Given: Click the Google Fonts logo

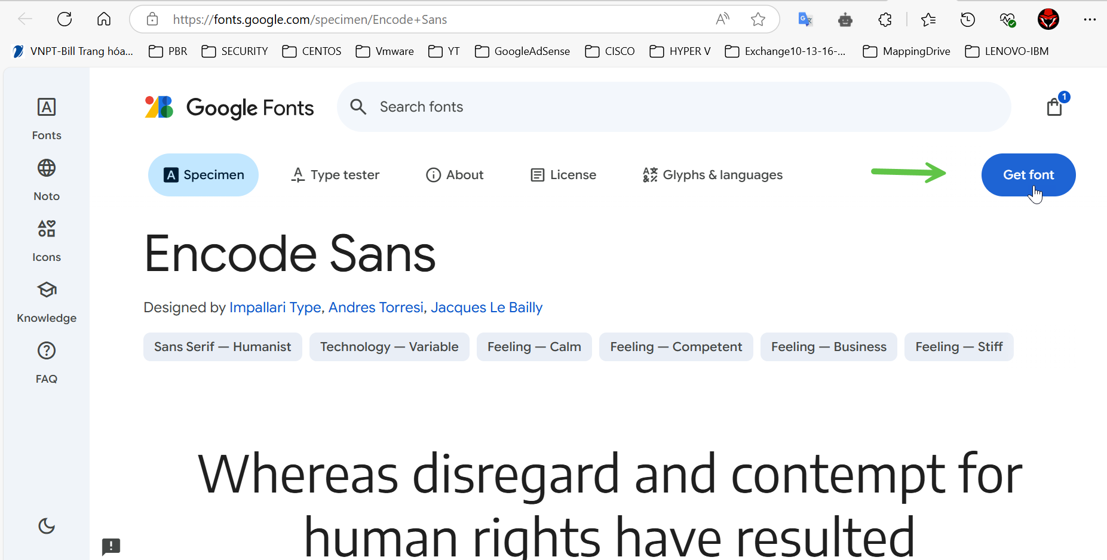Looking at the screenshot, I should tap(229, 107).
